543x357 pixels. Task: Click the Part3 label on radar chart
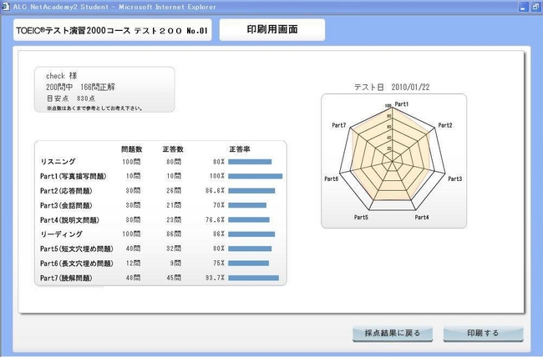click(x=454, y=178)
